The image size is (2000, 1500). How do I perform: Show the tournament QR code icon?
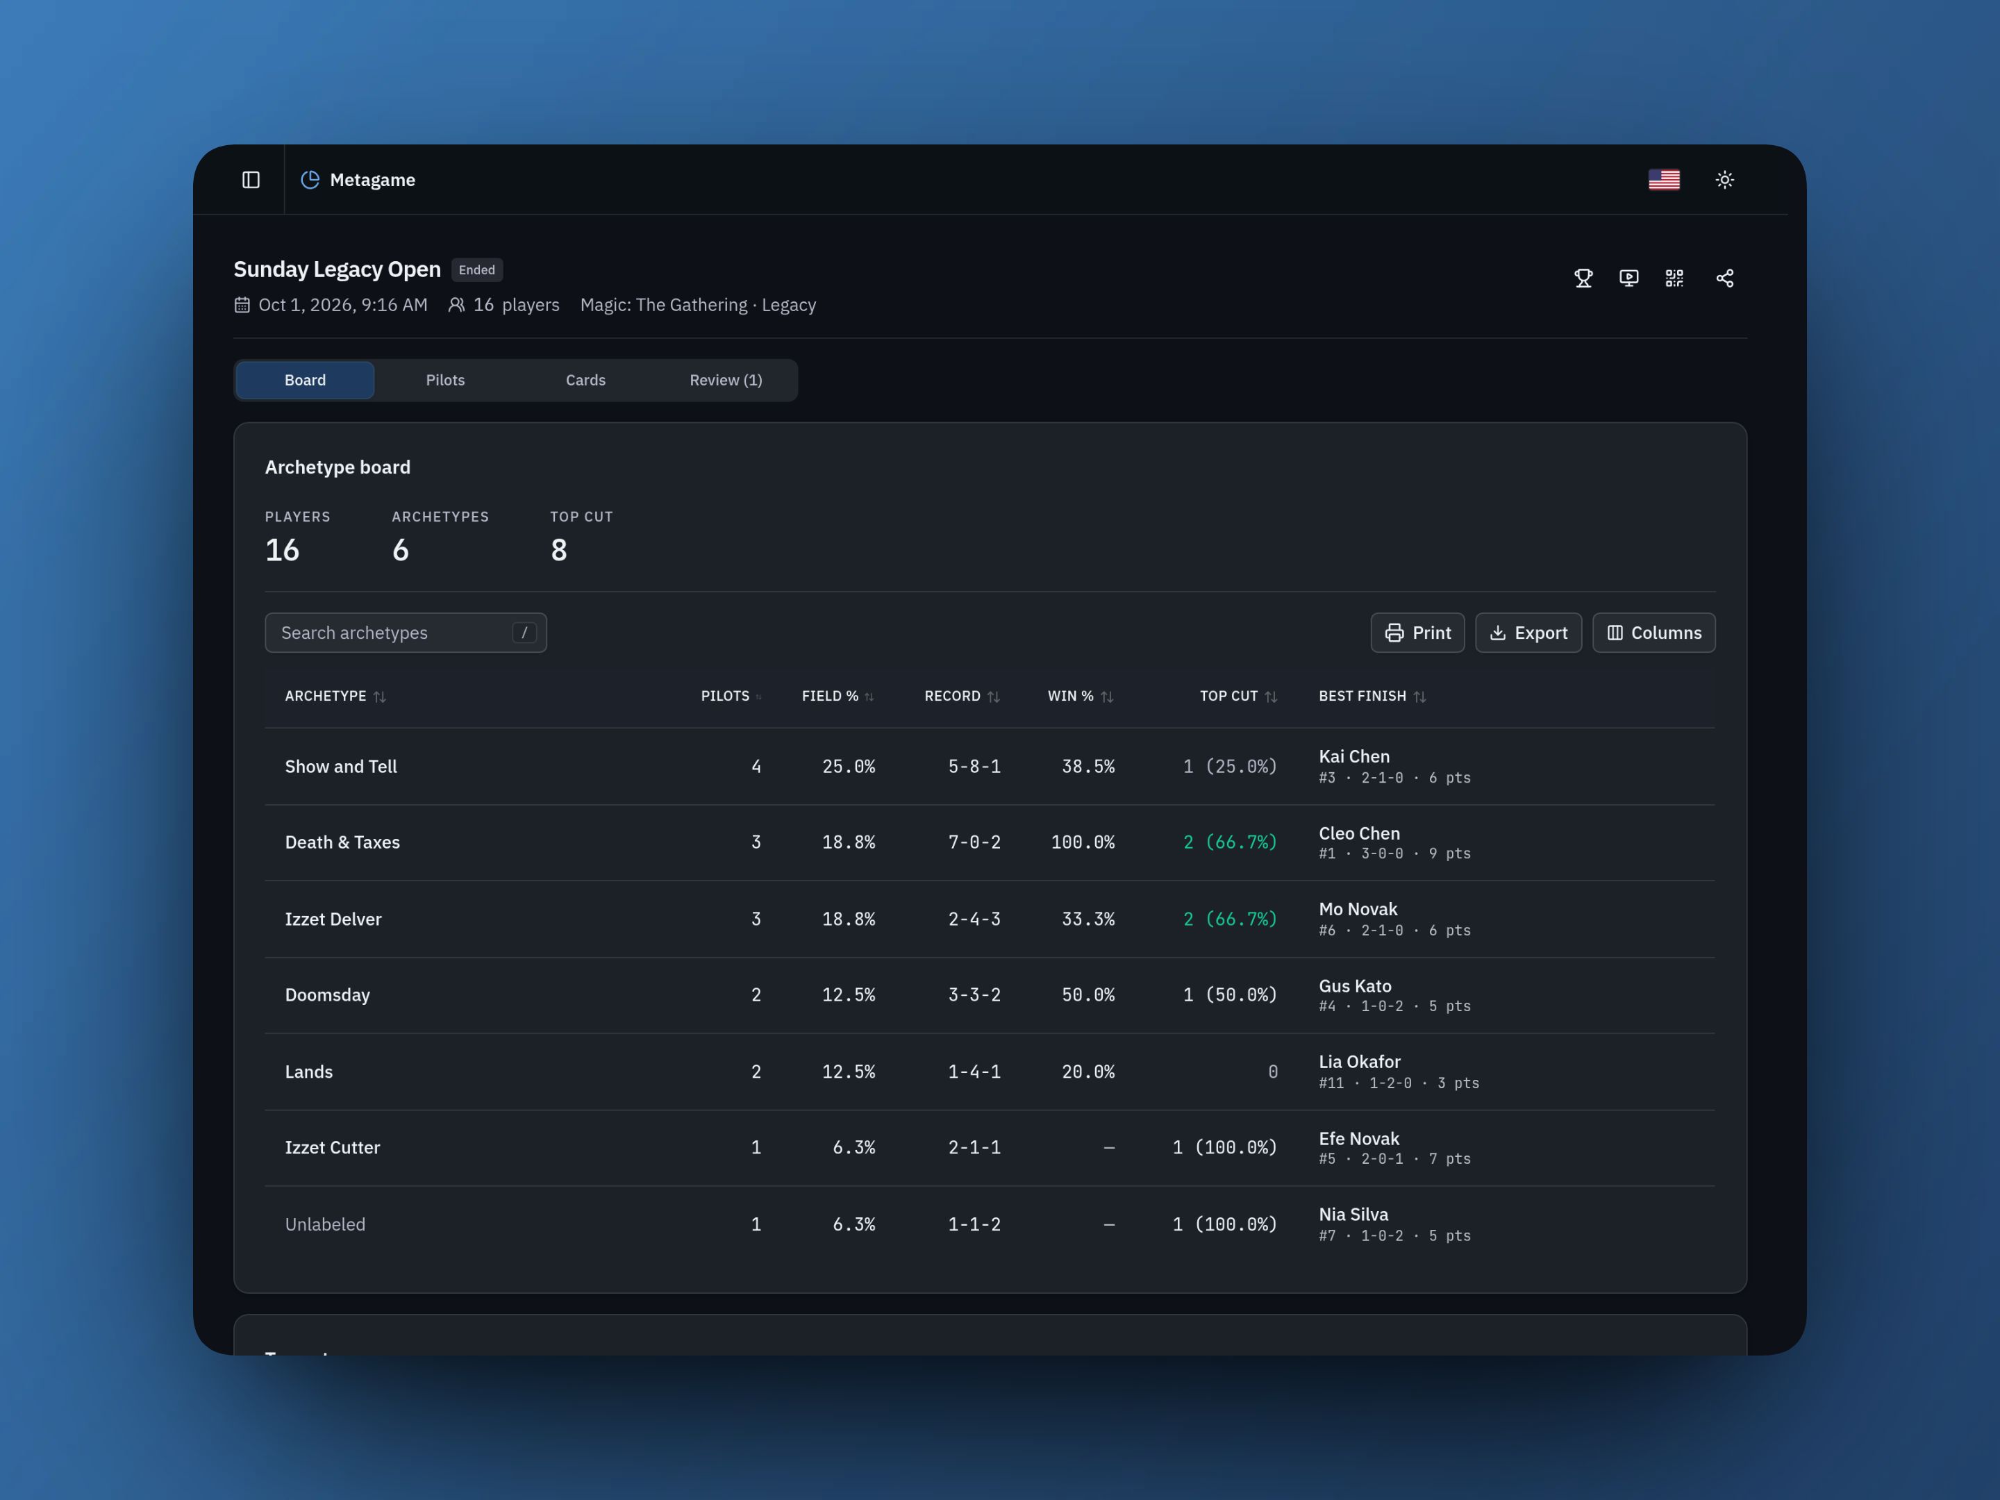pos(1674,278)
